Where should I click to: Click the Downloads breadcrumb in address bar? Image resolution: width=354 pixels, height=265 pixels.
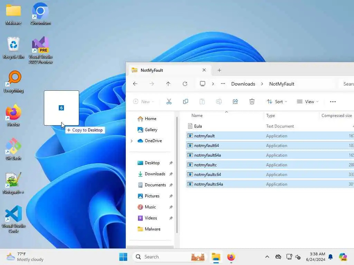point(243,84)
